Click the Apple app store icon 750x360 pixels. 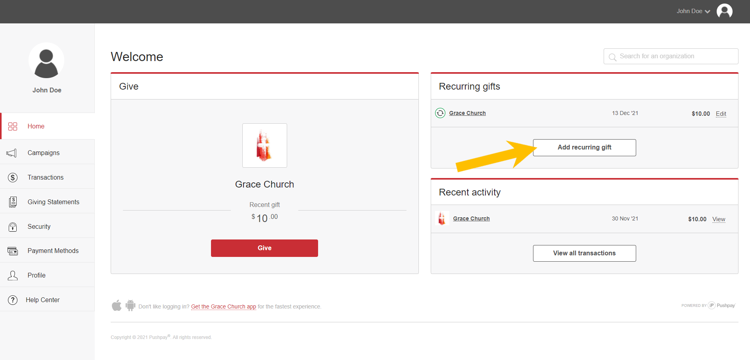pos(117,306)
